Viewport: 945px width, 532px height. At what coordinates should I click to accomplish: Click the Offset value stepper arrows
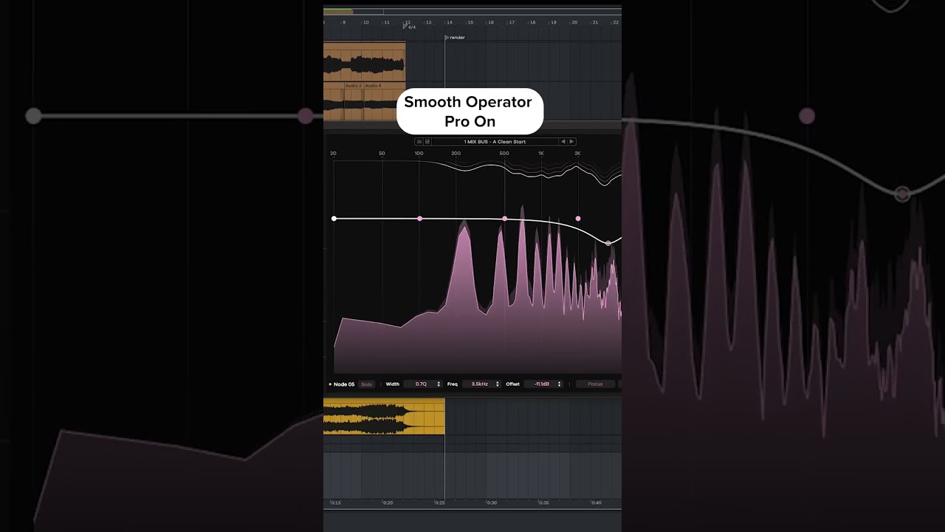pyautogui.click(x=559, y=384)
